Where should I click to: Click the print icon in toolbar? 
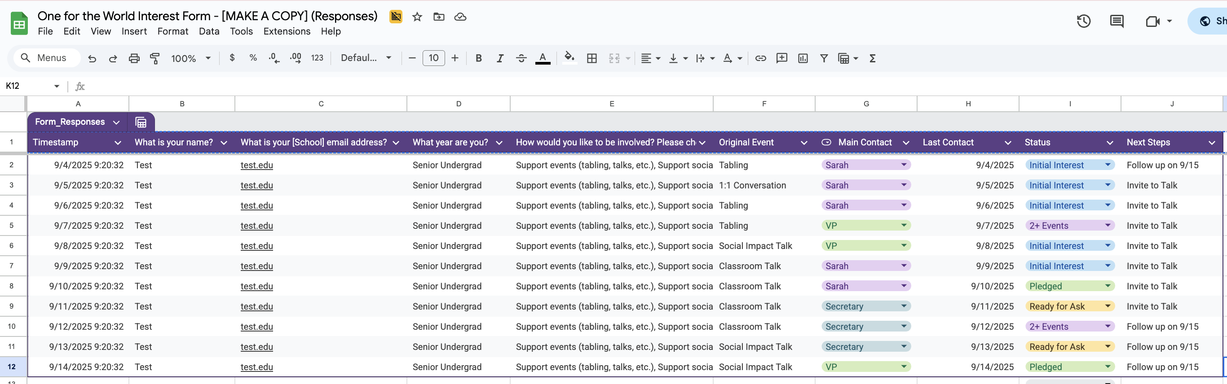[x=134, y=58]
